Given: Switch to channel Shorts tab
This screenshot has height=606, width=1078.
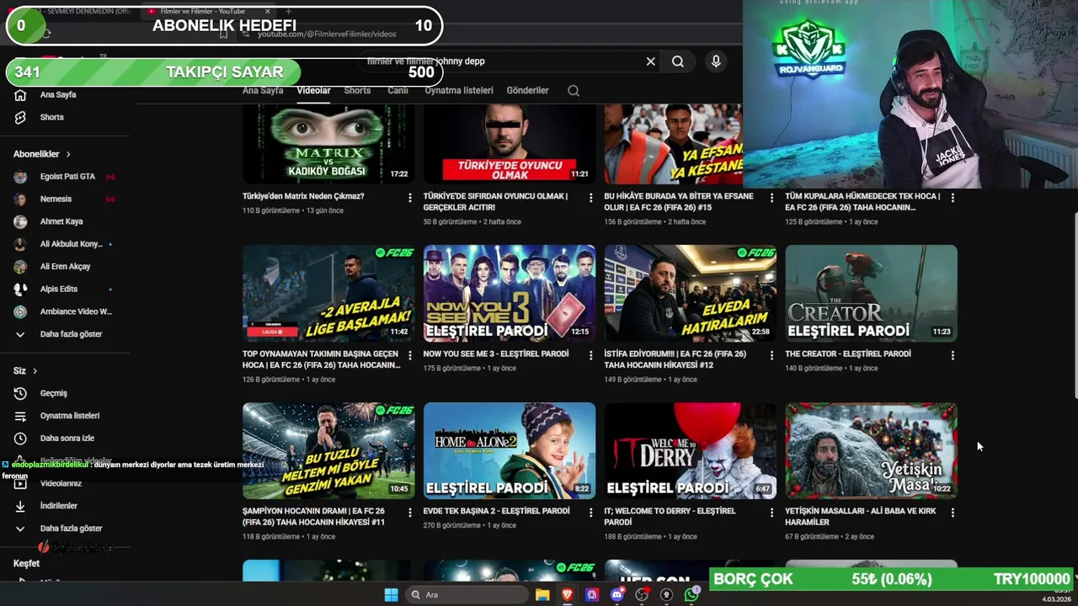Looking at the screenshot, I should pyautogui.click(x=357, y=91).
